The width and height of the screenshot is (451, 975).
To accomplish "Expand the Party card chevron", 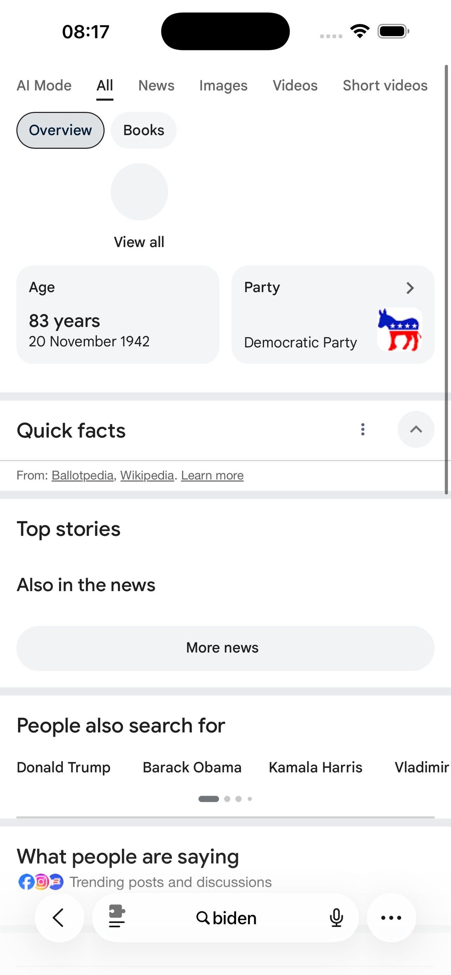I will [x=410, y=288].
